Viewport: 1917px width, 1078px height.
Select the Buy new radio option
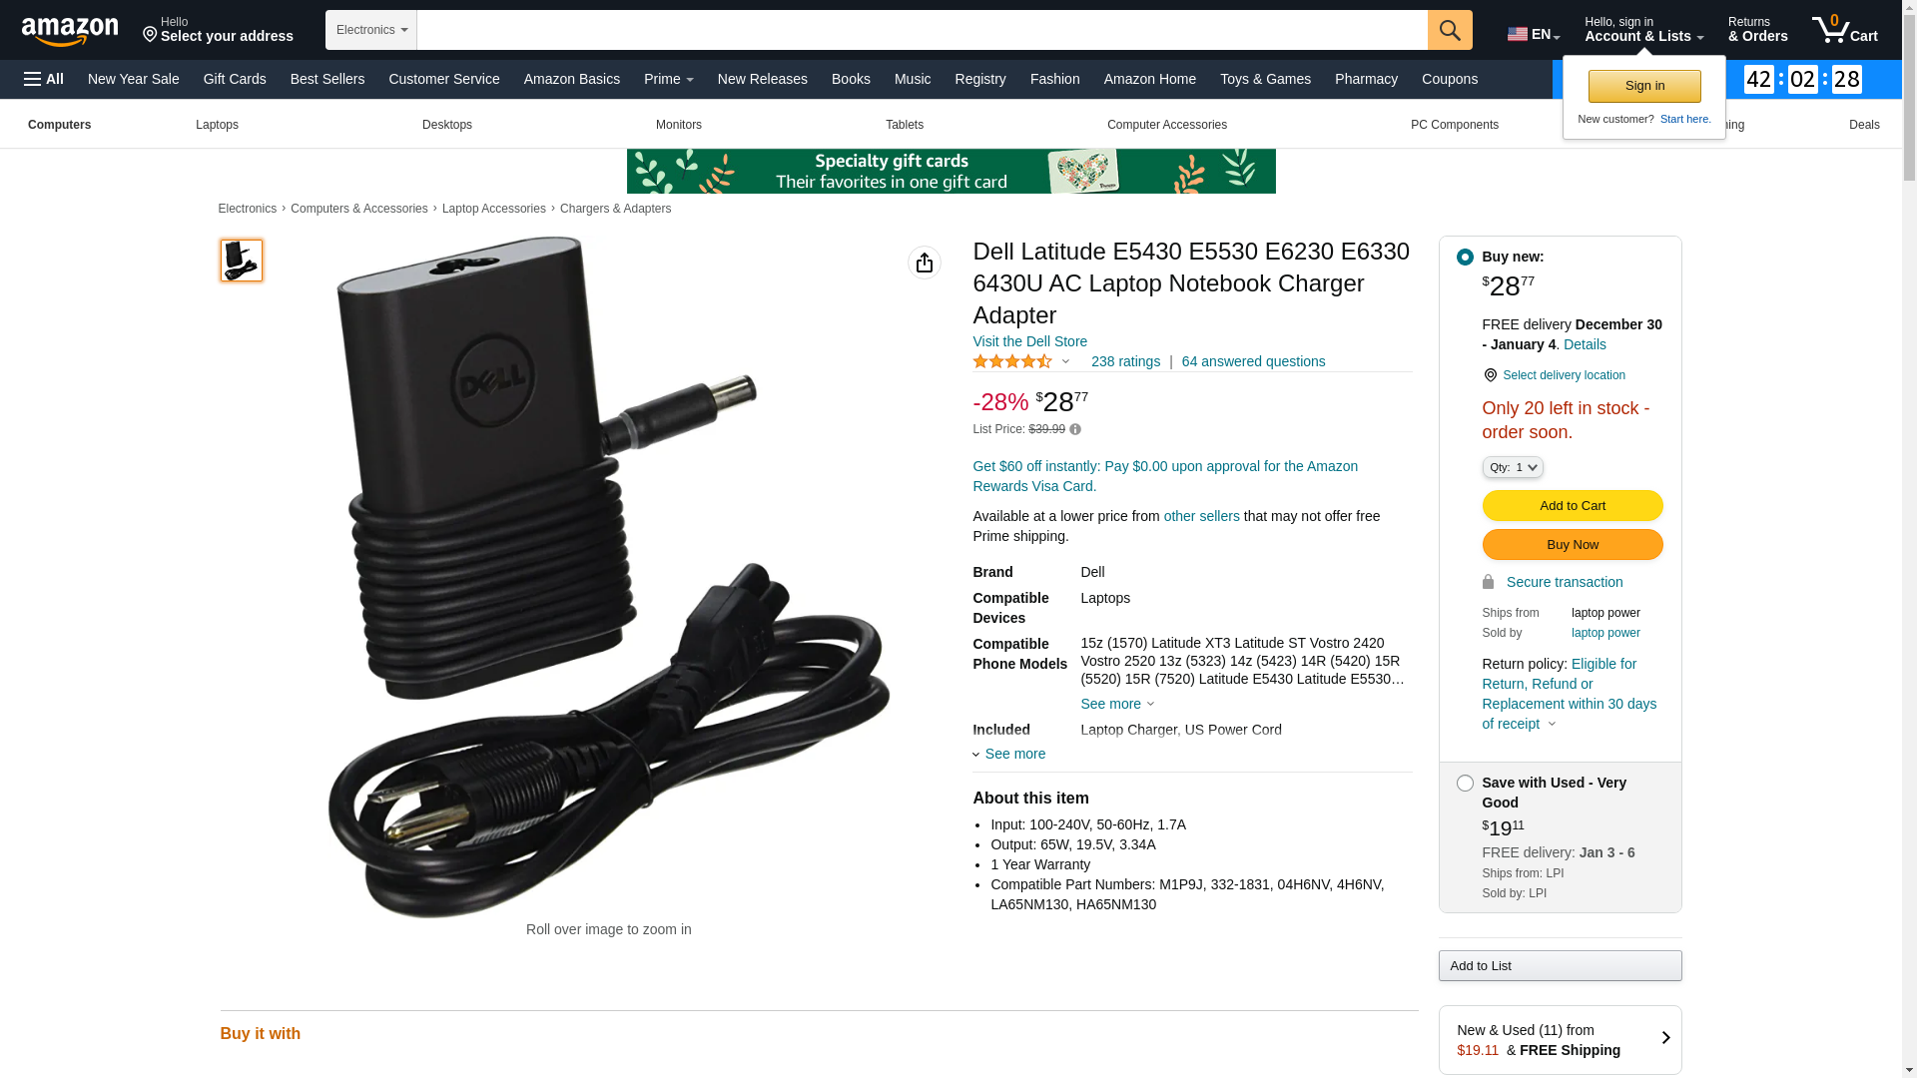coord(1465,258)
